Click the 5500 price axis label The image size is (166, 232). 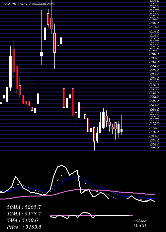pos(154,69)
